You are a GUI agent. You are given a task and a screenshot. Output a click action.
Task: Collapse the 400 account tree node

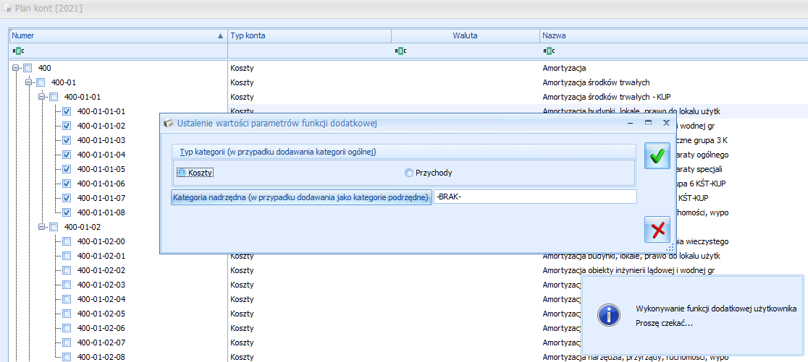(15, 68)
